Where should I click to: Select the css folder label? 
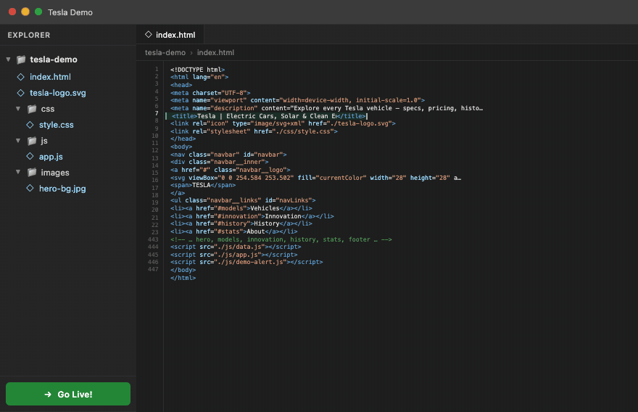click(48, 109)
